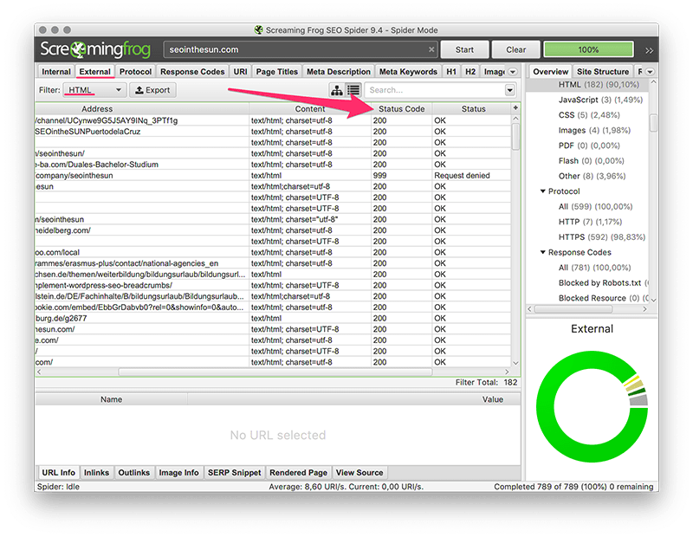The height and width of the screenshot is (537, 693).
Task: Open the Rendered Page bottom tab
Action: (298, 472)
